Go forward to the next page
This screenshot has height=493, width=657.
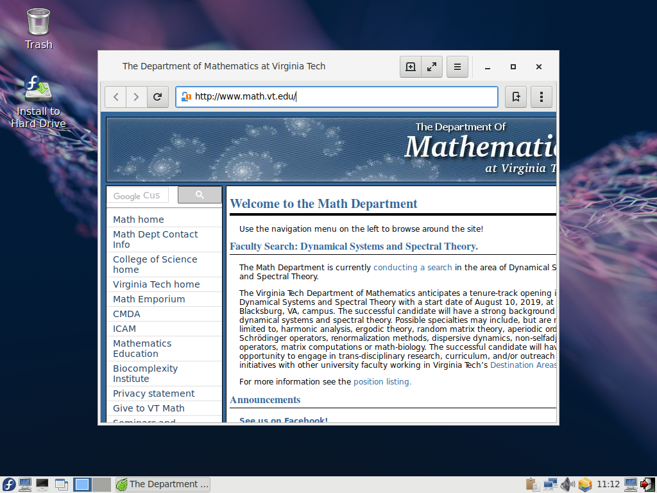coord(136,97)
